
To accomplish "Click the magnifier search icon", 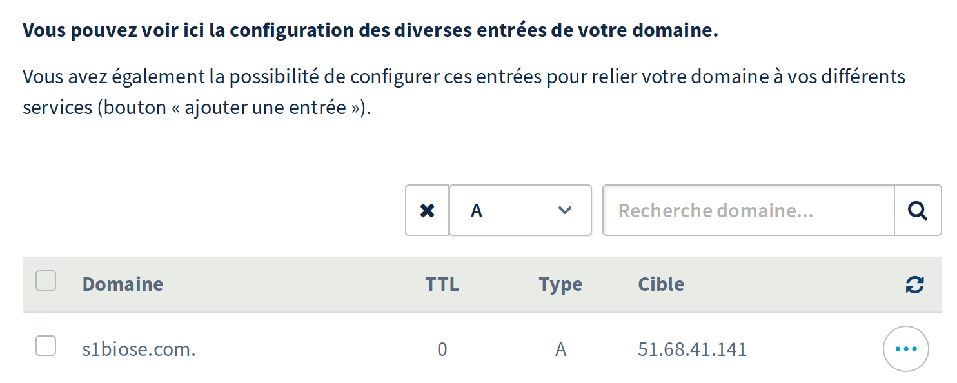I will [x=917, y=210].
